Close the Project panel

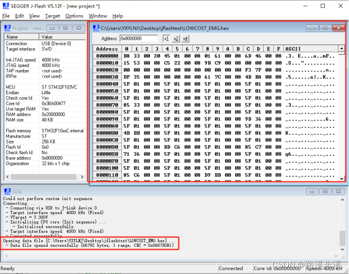coord(79,28)
